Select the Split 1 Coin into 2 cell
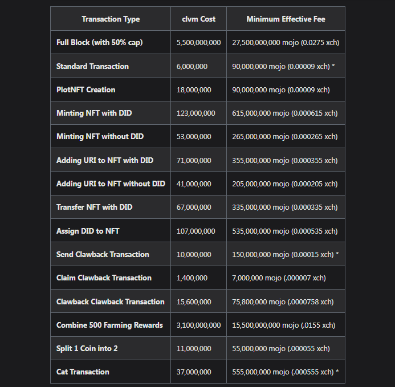 (111, 348)
